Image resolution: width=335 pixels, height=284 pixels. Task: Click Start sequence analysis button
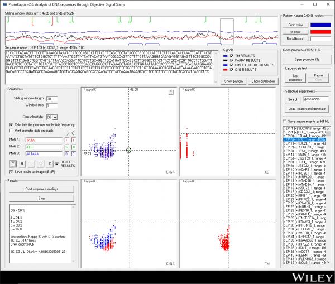point(42,189)
